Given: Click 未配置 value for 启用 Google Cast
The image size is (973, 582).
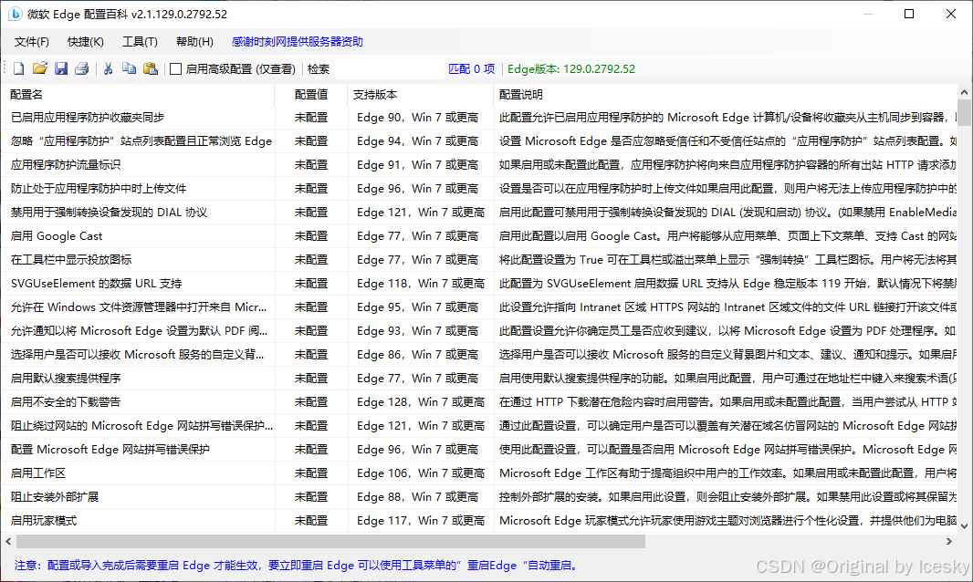Looking at the screenshot, I should [x=311, y=235].
